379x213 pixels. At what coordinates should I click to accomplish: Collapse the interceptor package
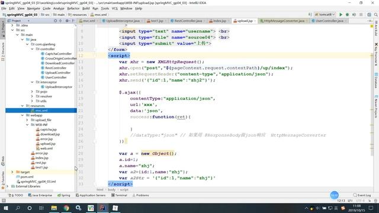pos(32,82)
